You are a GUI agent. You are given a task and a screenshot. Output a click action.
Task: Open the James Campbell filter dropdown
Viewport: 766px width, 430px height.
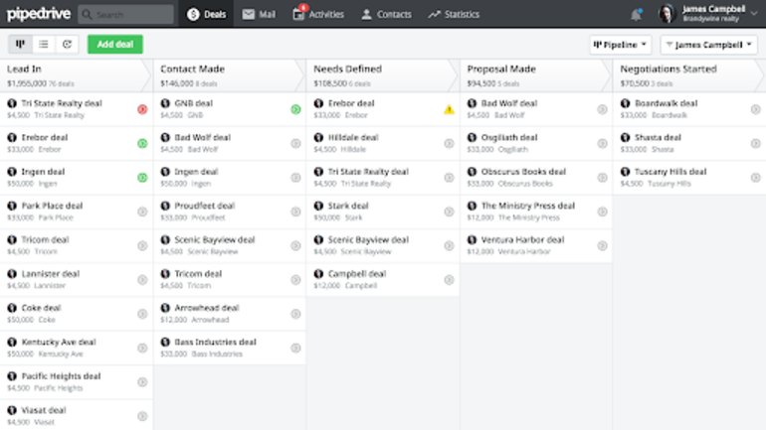[x=709, y=45]
